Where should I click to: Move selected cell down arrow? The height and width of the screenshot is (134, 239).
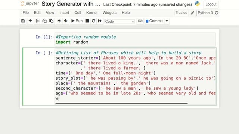pos(66,21)
